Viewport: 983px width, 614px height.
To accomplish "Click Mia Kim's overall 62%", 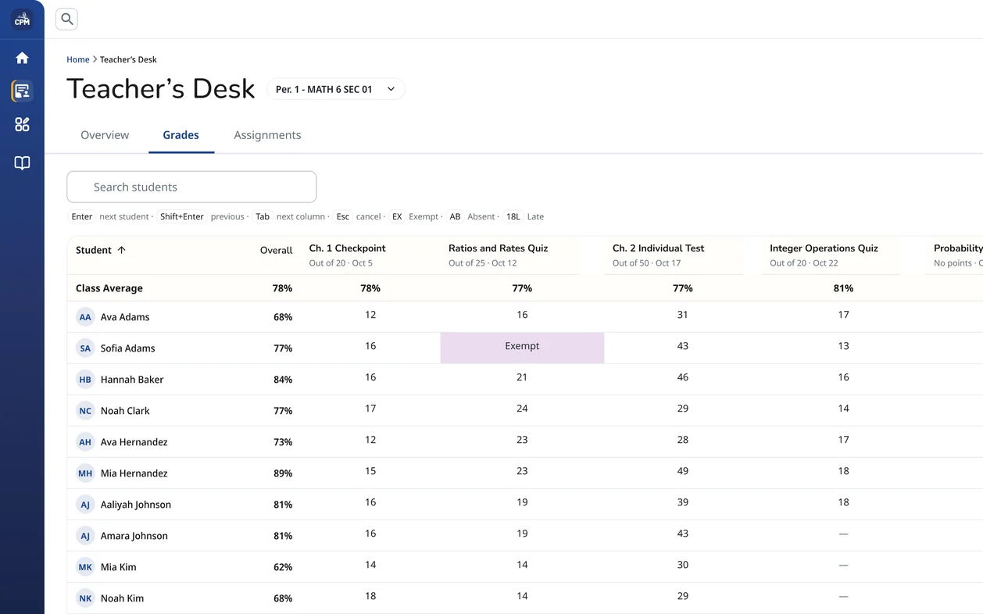I will (283, 567).
